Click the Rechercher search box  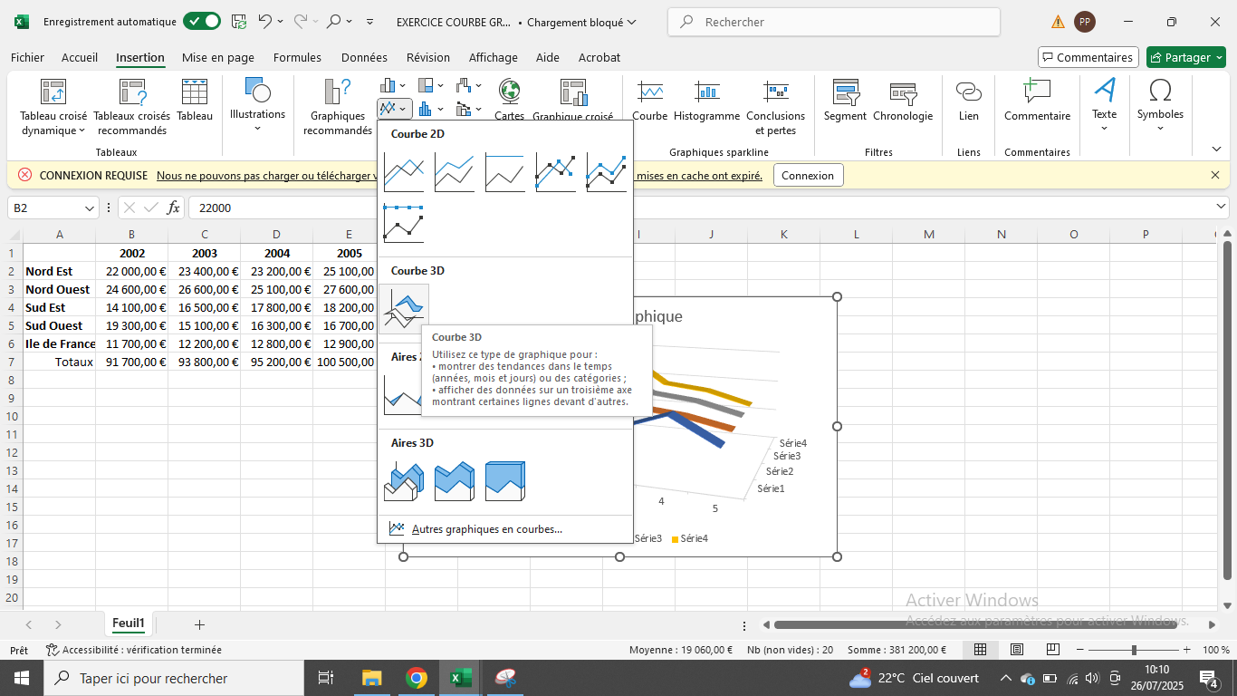coord(834,22)
